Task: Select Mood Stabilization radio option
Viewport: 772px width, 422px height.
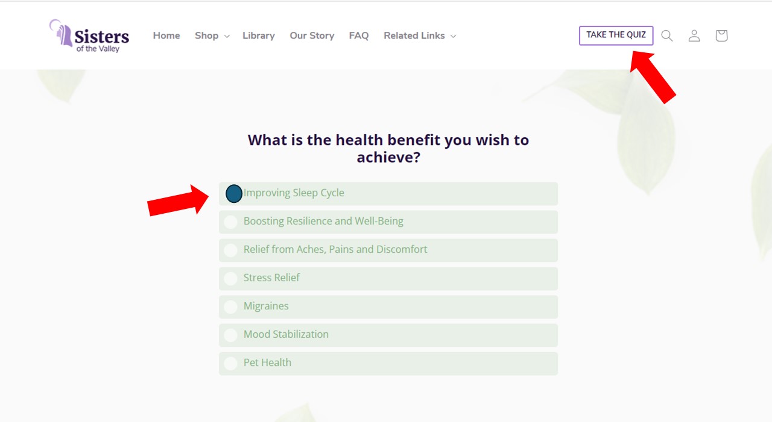Action: coord(388,335)
